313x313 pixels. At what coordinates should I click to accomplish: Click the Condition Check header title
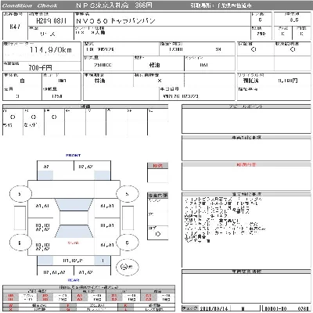tap(29, 5)
